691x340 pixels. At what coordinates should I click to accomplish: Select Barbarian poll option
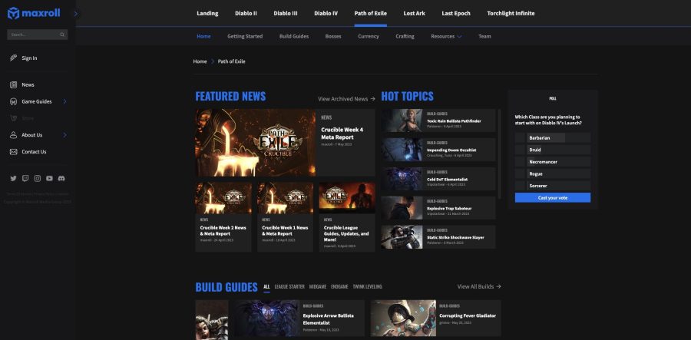553,138
